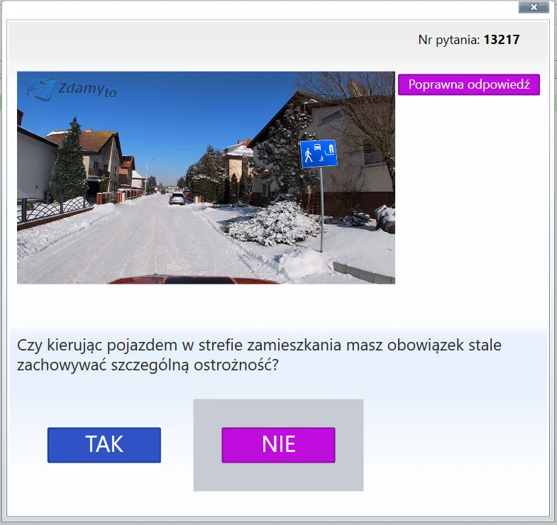Click the red car hood in photo
Viewport: 557px width, 525px height.
coord(192,280)
